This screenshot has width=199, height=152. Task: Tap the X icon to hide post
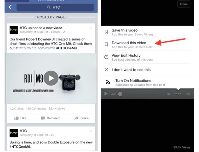coord(106,69)
